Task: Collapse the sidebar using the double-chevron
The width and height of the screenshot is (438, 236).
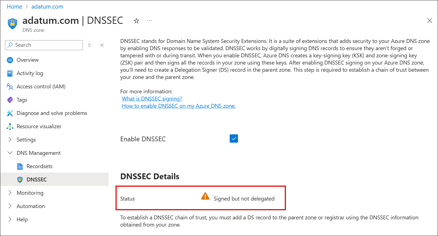Action: tap(102, 45)
